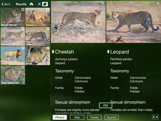
Task: Click the marker icon beside Leopard title
Action: point(108,52)
